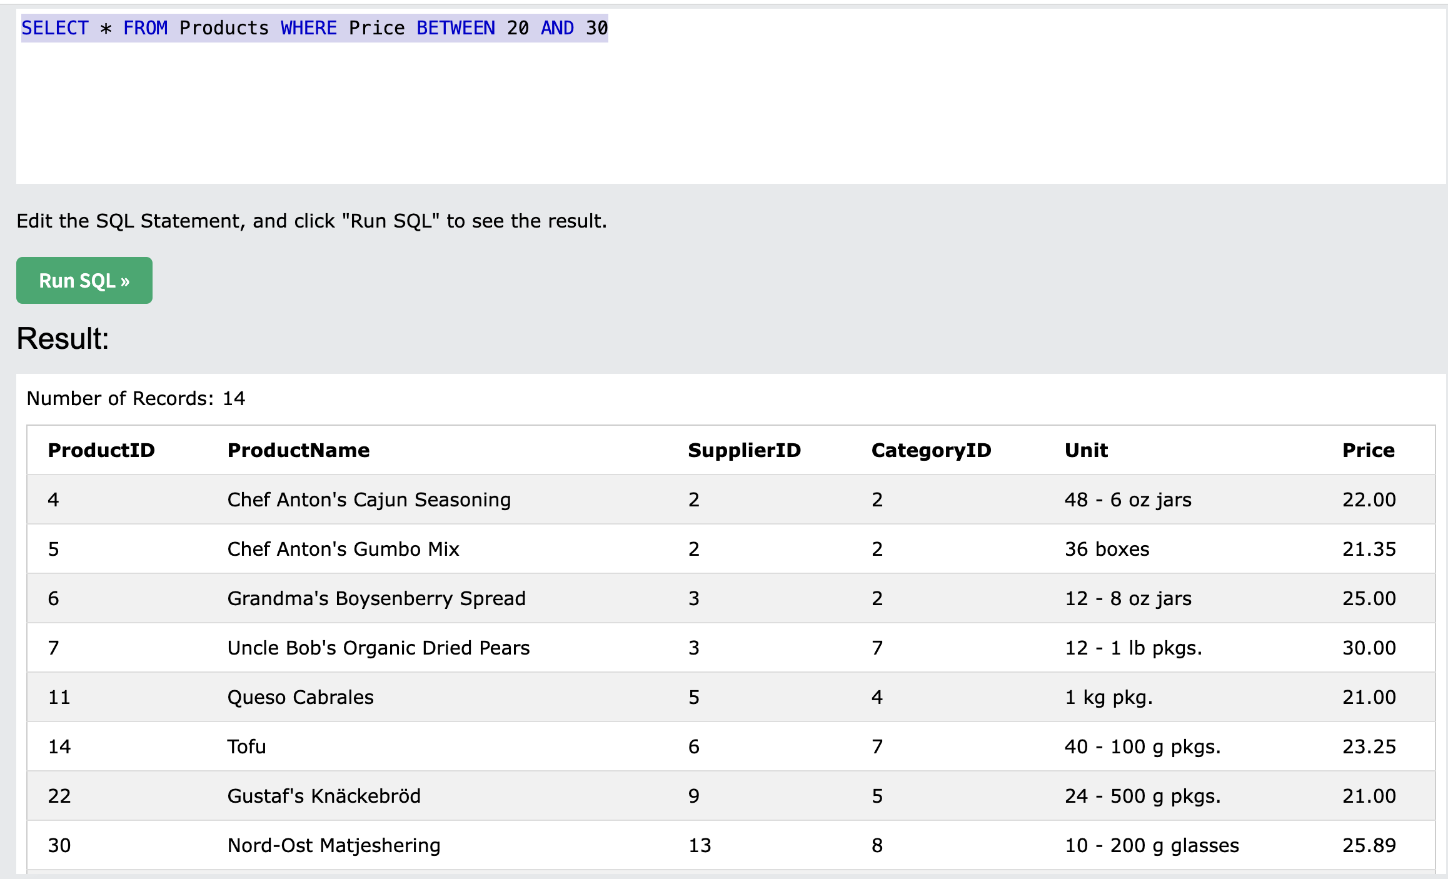Click the Unit column header
This screenshot has height=879, width=1448.
[1086, 450]
